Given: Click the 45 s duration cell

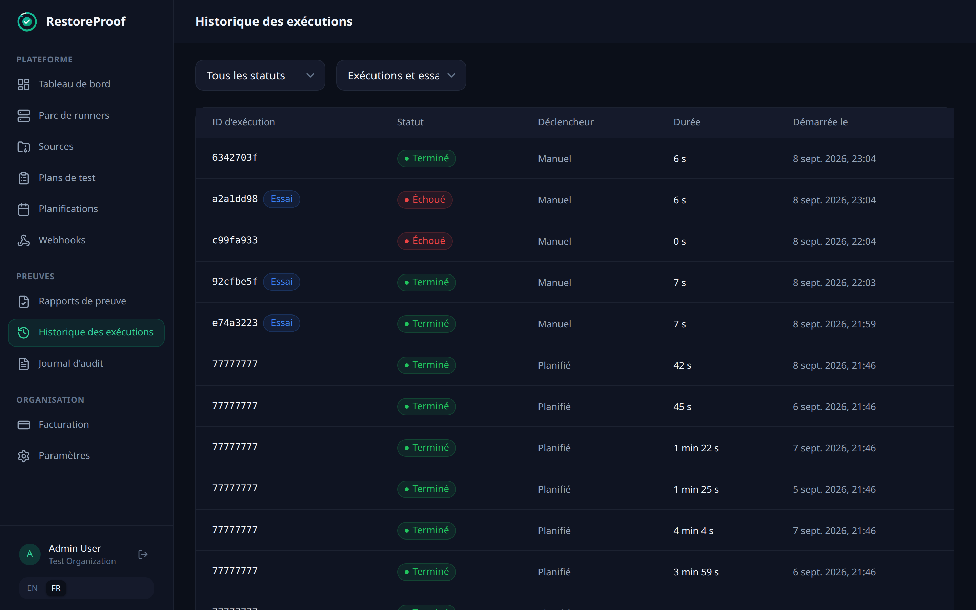Looking at the screenshot, I should (x=682, y=407).
